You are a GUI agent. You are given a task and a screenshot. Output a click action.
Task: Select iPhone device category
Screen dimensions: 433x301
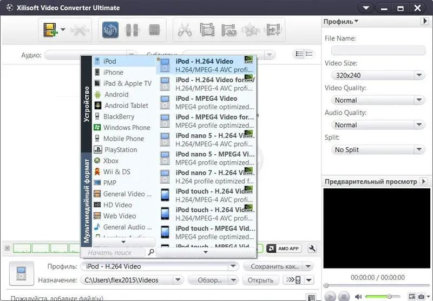(124, 73)
